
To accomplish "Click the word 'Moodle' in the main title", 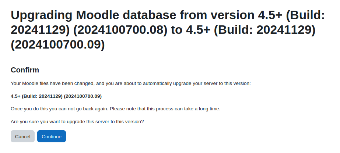I will pos(98,15).
